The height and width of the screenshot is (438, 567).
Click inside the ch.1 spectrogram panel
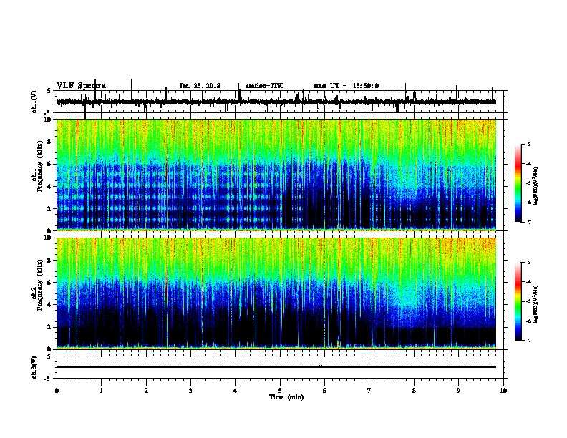point(276,175)
